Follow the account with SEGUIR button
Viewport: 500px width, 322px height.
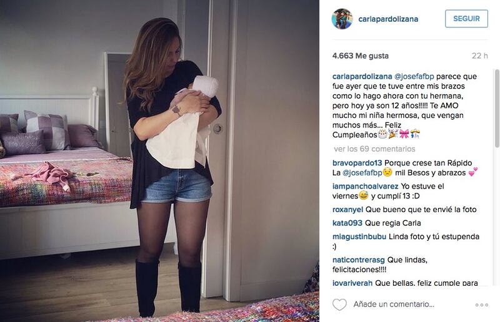[x=466, y=19]
